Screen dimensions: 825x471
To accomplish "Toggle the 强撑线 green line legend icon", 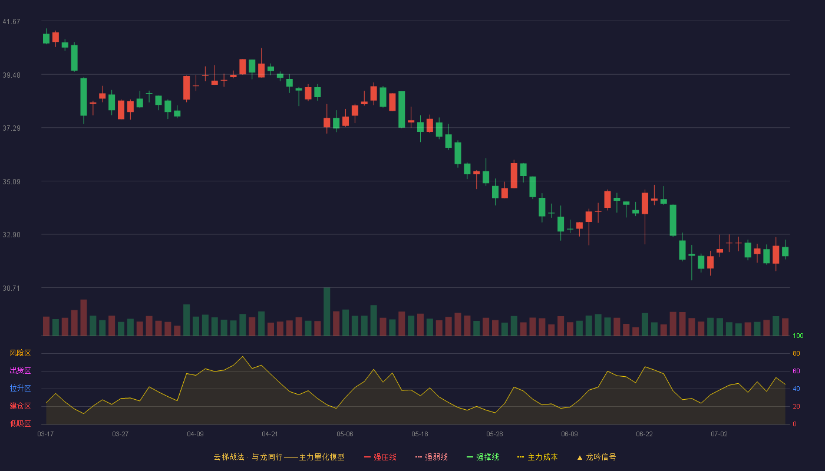I will tap(470, 457).
